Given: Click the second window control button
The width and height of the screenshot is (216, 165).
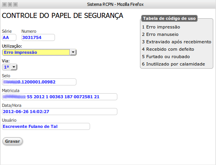Looking at the screenshot, I should tap(10, 4).
